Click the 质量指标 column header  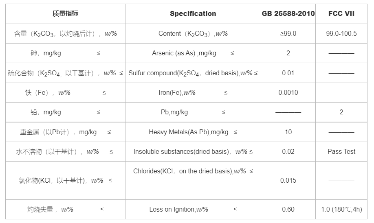(65, 13)
